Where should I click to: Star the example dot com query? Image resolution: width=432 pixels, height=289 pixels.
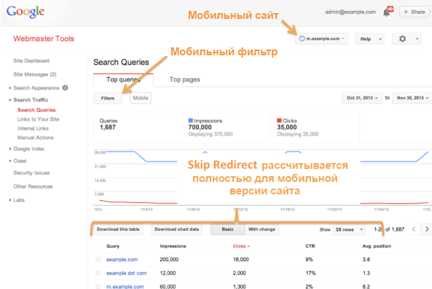pos(98,273)
